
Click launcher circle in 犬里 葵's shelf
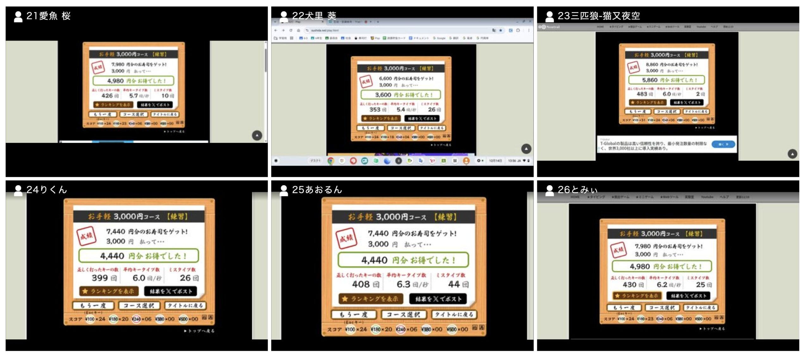coord(276,161)
